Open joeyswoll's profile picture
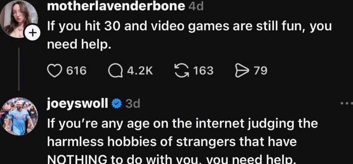Screen dimensions: 353x164 [18, 116]
